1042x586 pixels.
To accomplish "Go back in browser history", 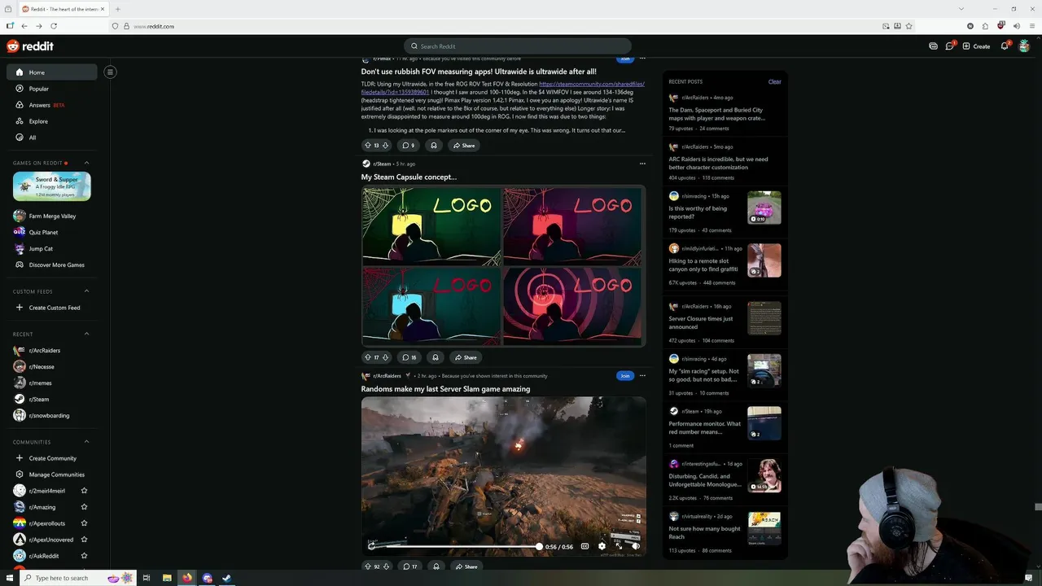I will click(24, 26).
